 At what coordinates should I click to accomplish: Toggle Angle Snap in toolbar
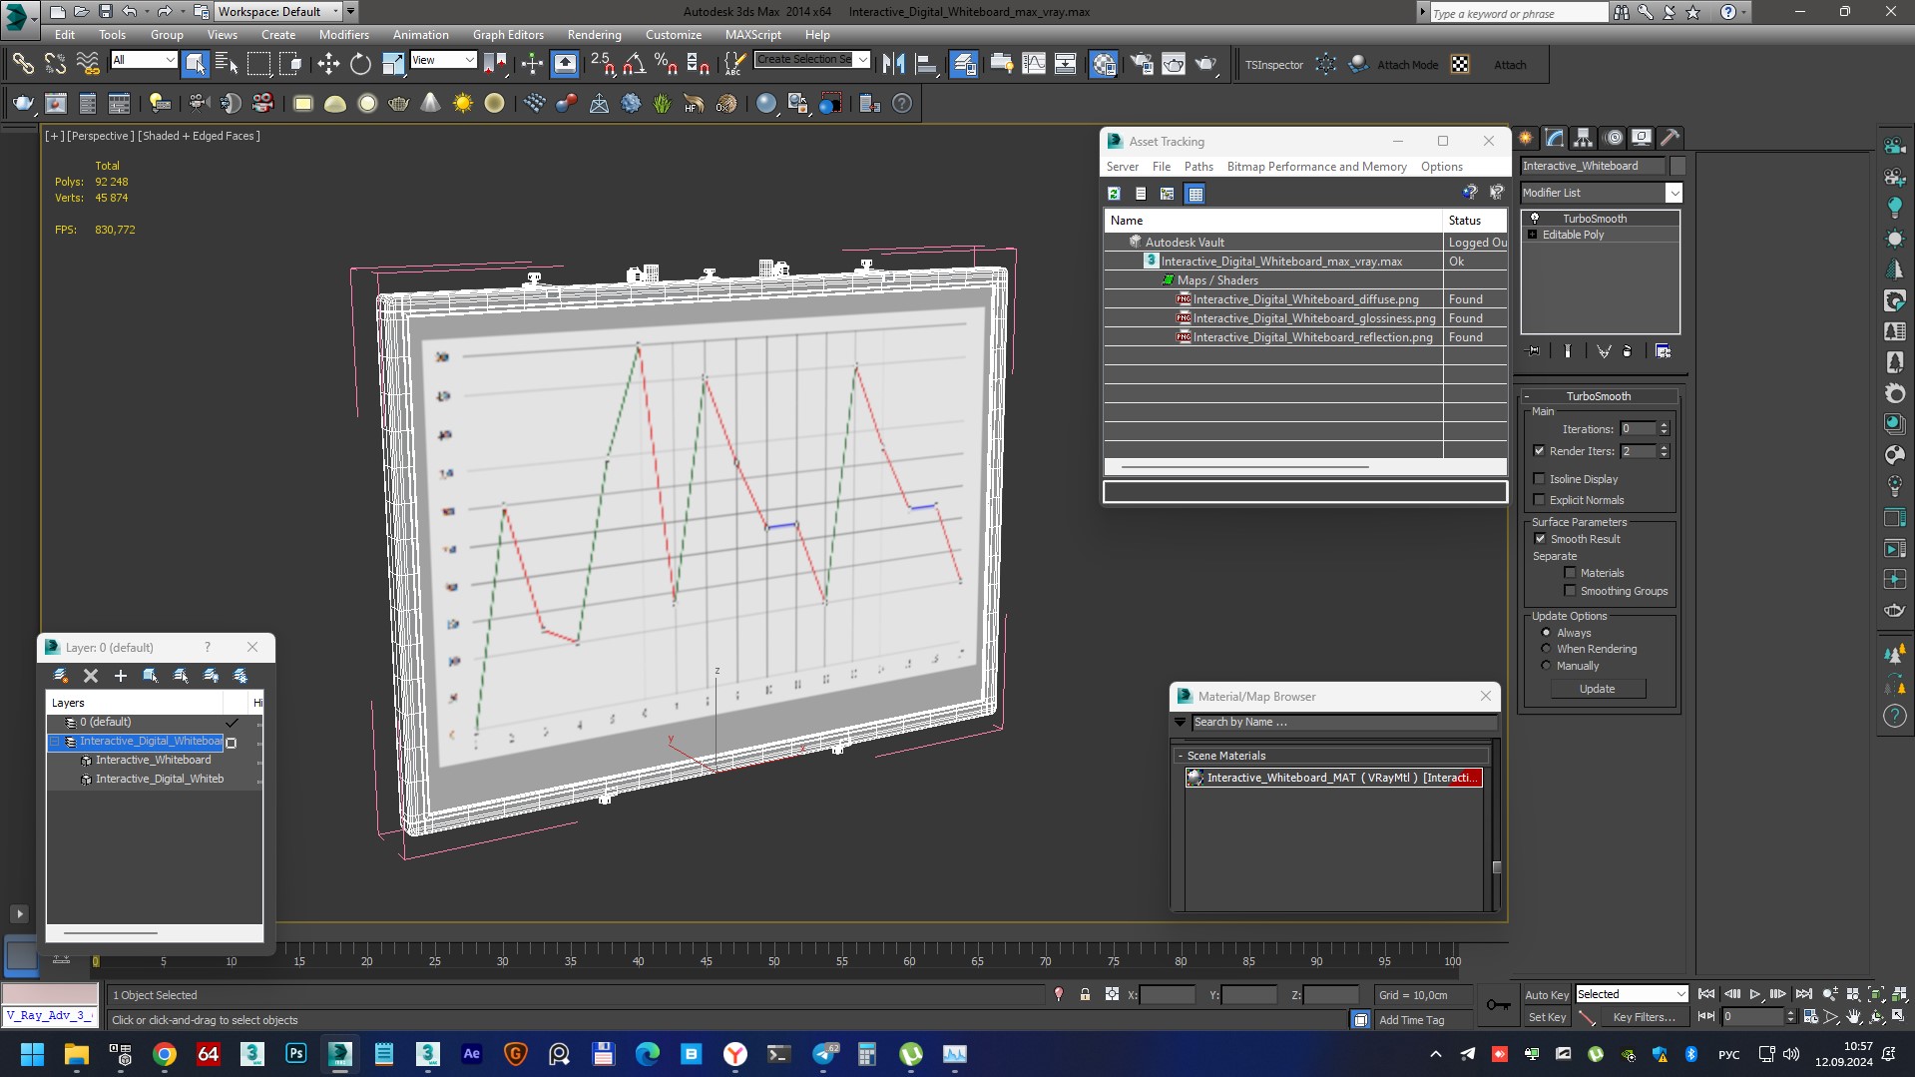(x=634, y=65)
